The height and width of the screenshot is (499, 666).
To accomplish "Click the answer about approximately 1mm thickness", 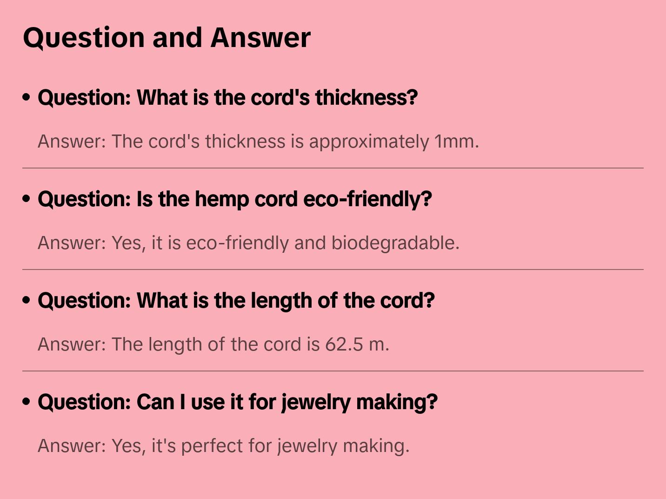I will (258, 142).
